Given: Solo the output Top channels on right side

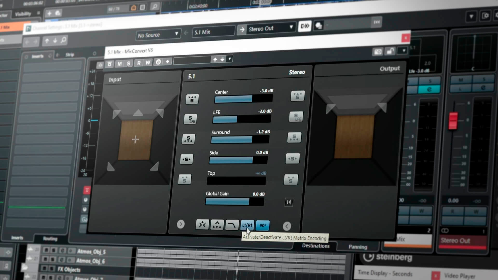Looking at the screenshot, I should pyautogui.click(x=291, y=179).
